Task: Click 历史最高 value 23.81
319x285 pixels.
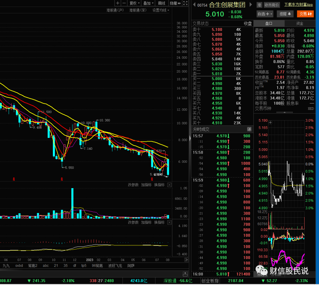Action: tap(279, 77)
